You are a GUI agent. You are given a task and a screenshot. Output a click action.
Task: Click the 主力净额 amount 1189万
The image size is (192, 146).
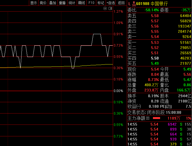point(174,118)
